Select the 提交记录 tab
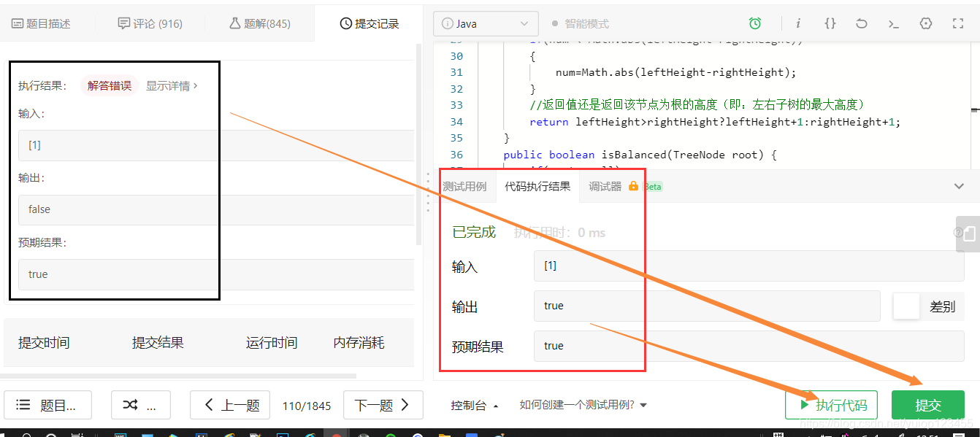Image resolution: width=980 pixels, height=437 pixels. click(x=370, y=23)
